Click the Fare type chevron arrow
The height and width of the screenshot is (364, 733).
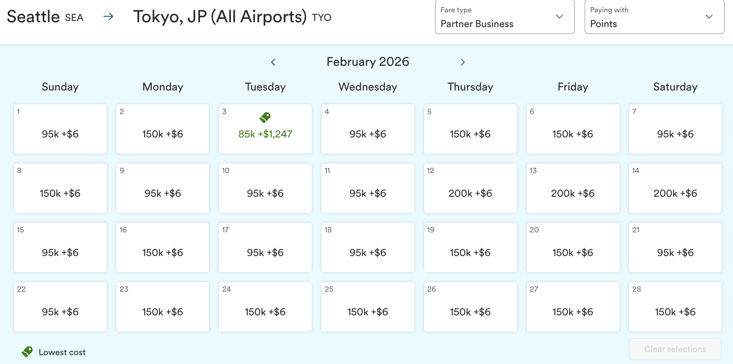point(559,17)
